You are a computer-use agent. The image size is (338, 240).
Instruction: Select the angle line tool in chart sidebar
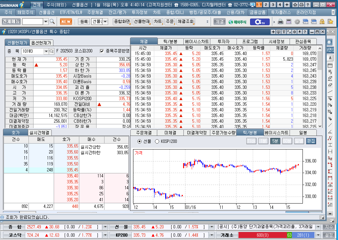tap(330, 132)
